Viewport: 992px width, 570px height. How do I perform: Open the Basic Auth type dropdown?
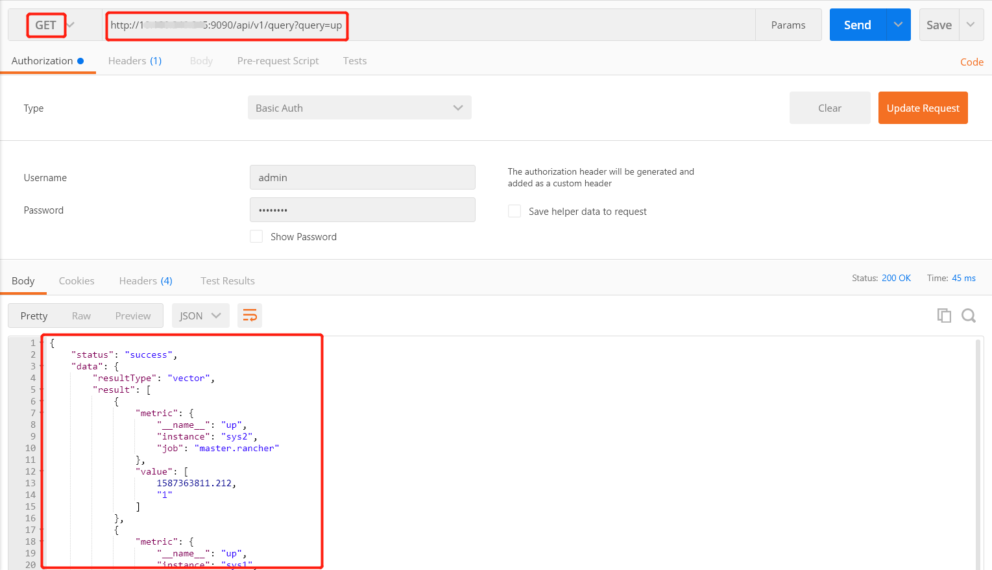tap(359, 108)
